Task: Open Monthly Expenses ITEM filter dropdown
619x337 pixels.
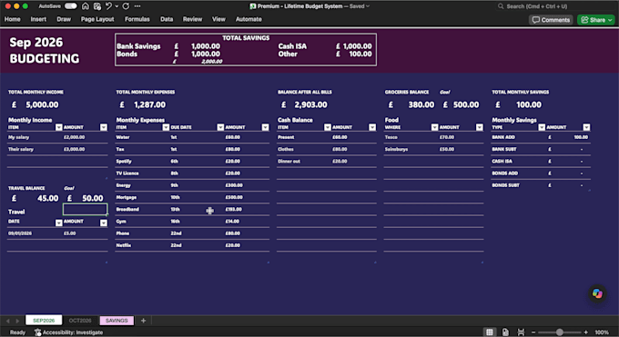Action: click(x=166, y=127)
